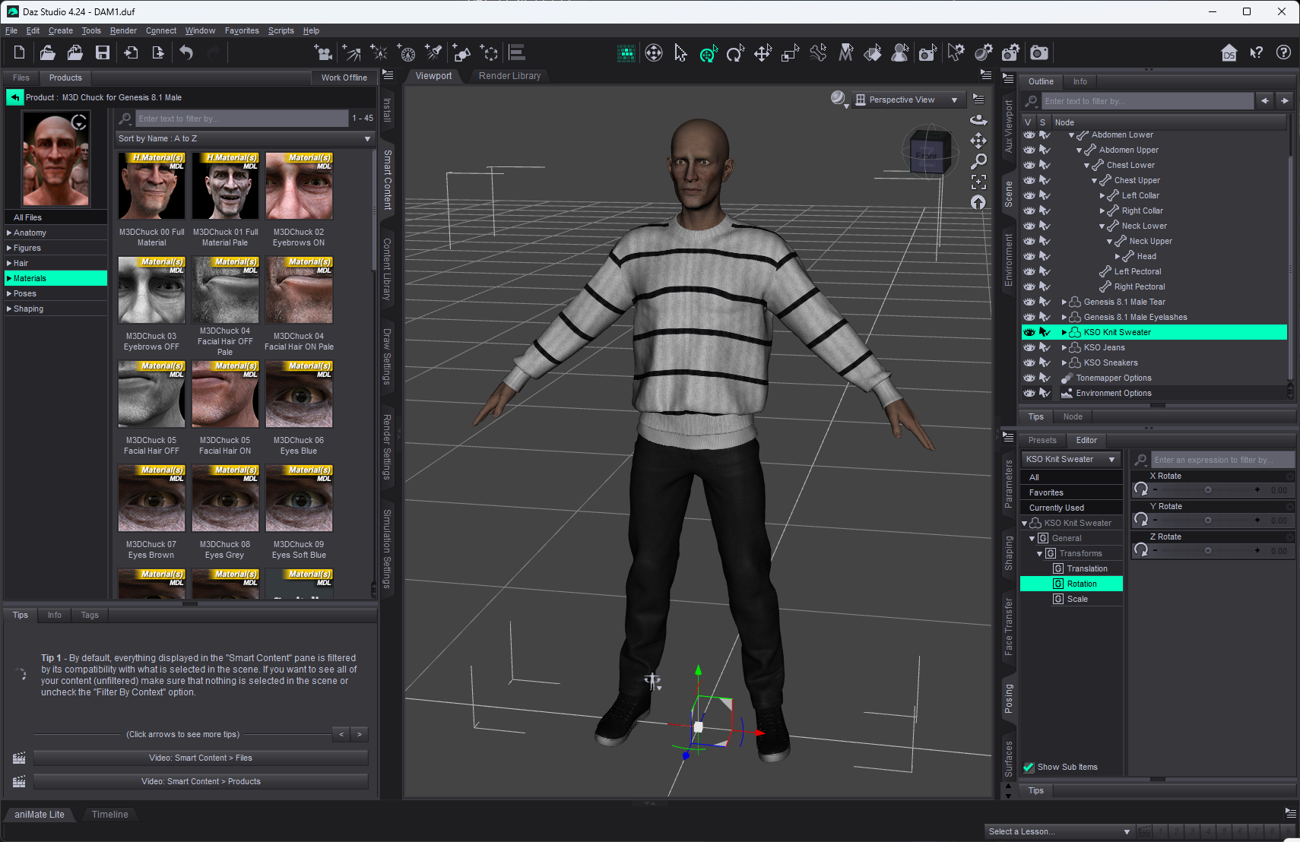Click the Save scene floppy disk icon
The height and width of the screenshot is (842, 1300).
[103, 52]
